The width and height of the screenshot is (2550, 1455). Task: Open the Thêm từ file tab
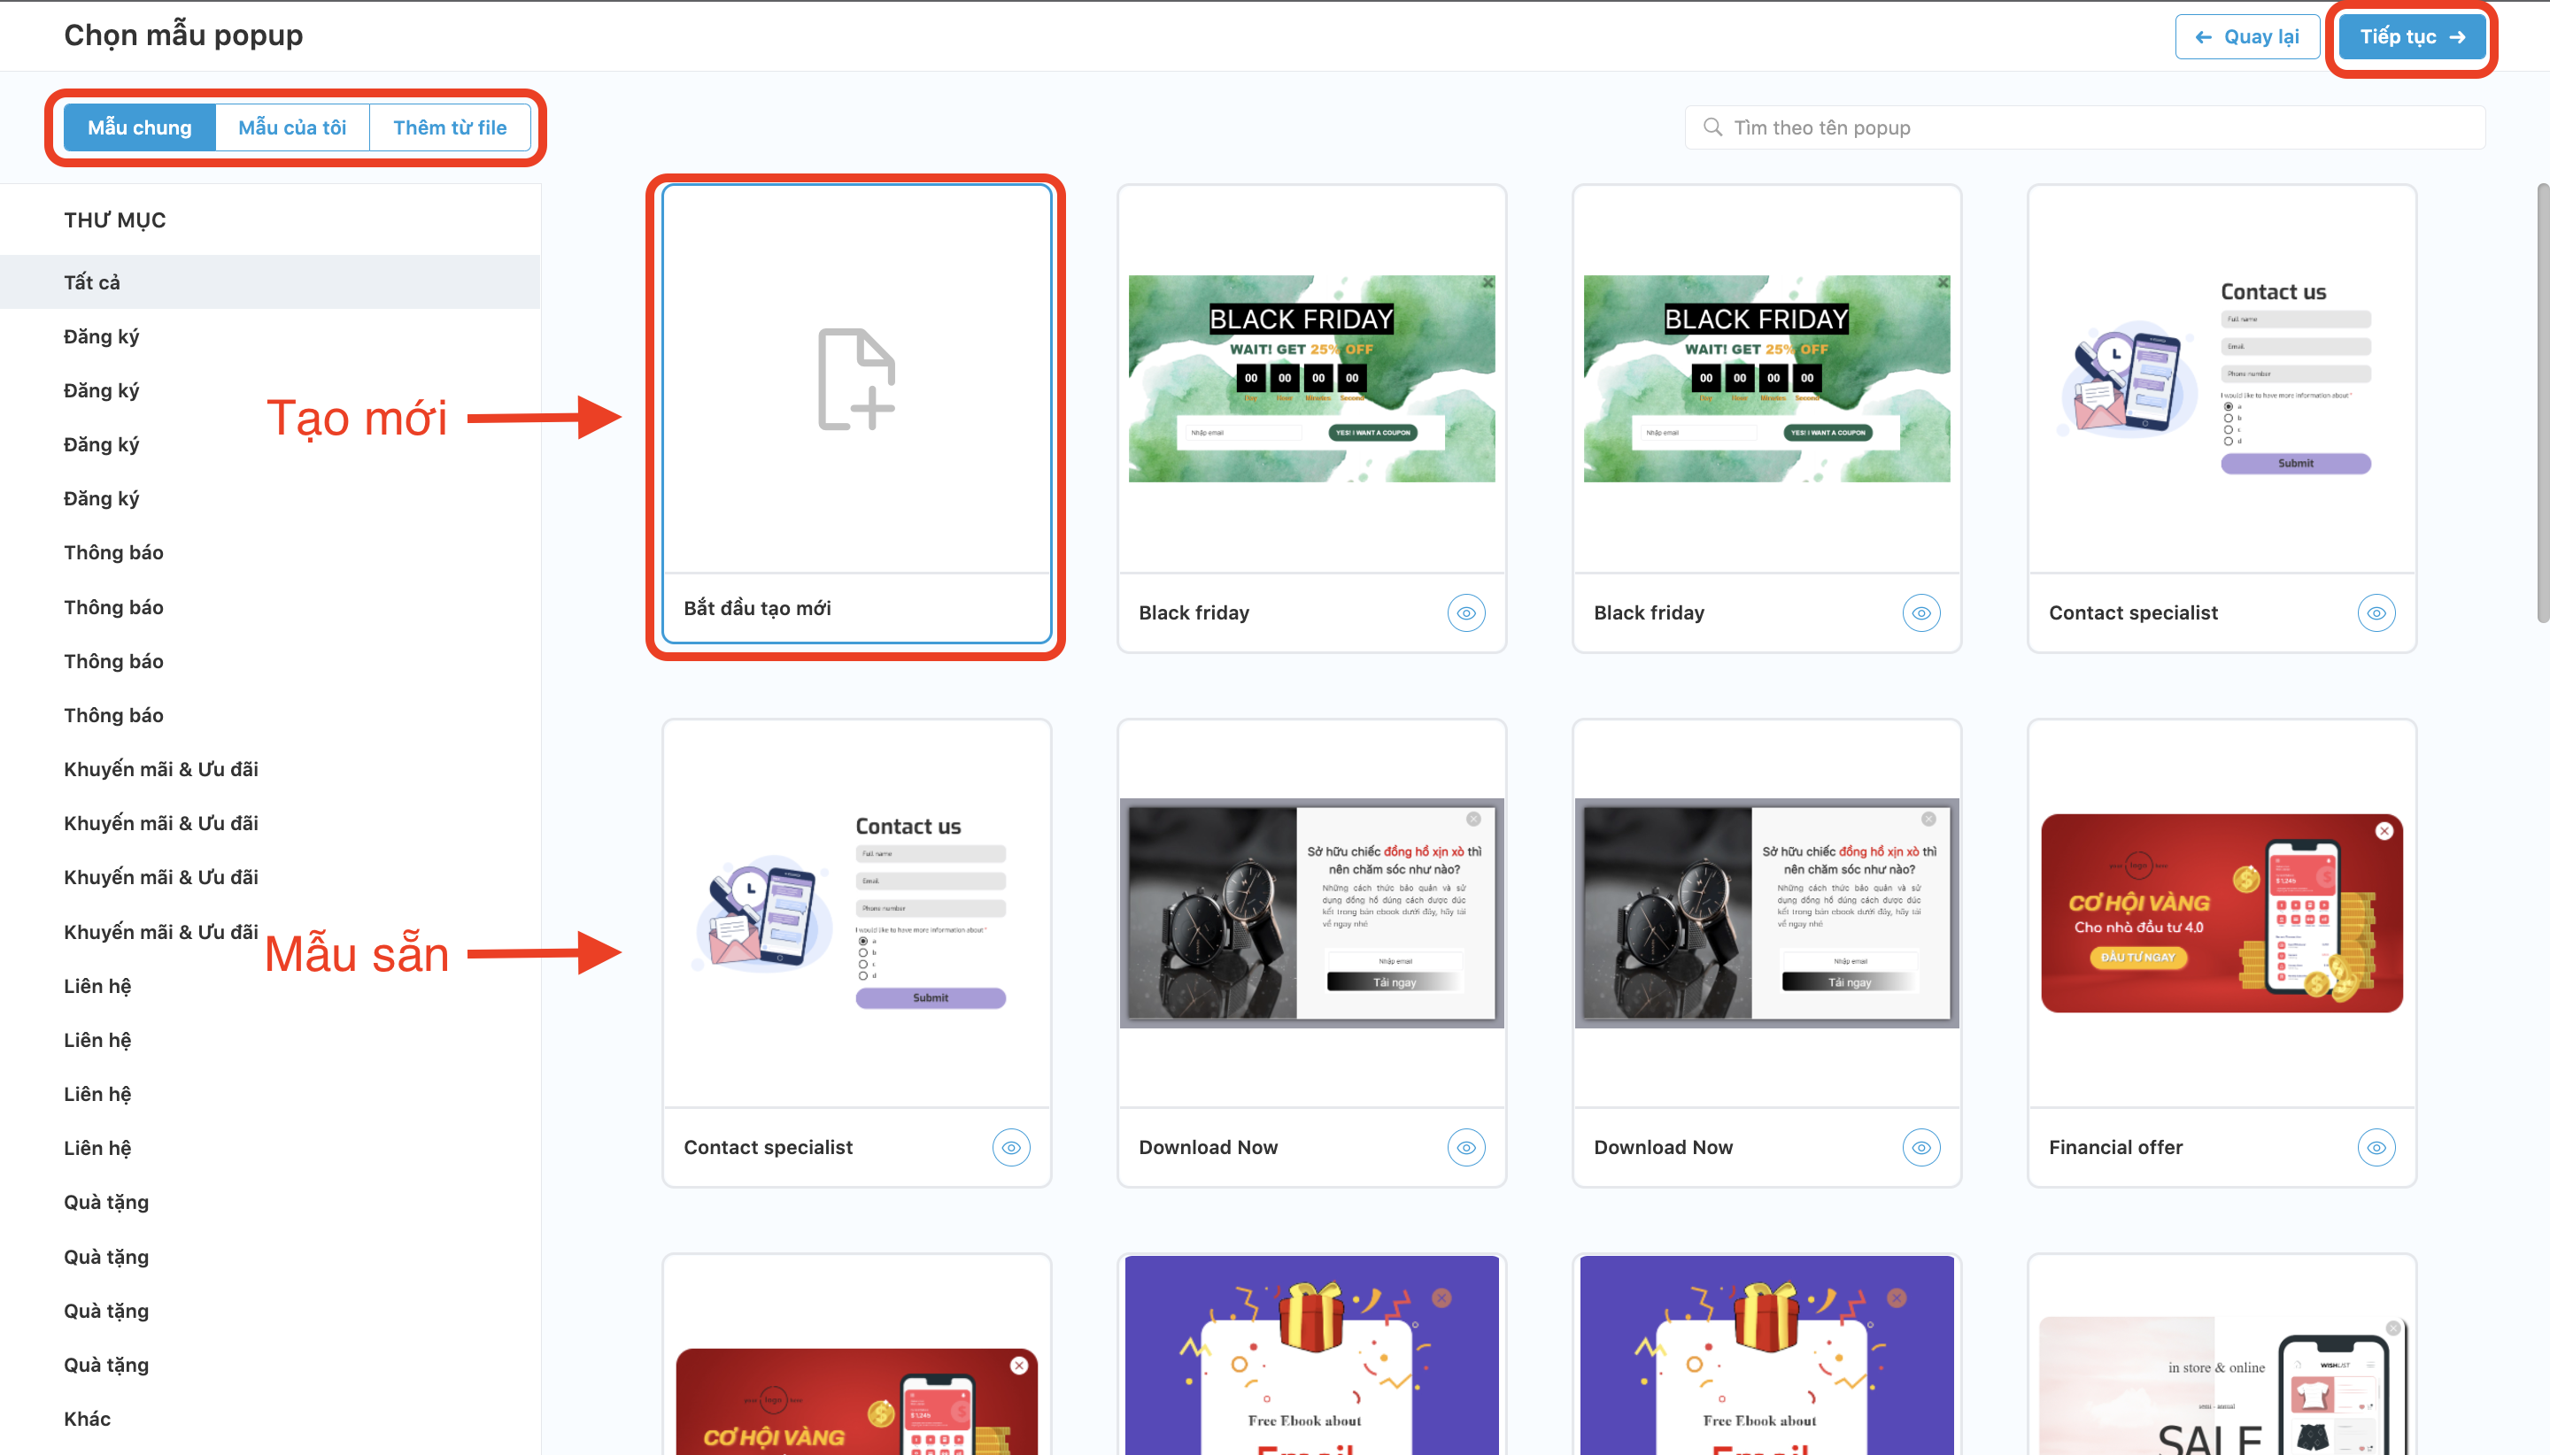click(449, 127)
